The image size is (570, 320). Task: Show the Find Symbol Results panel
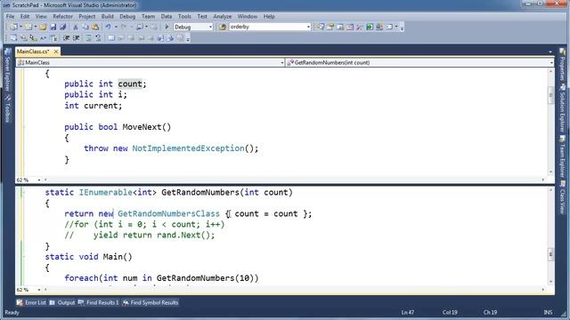click(x=151, y=302)
